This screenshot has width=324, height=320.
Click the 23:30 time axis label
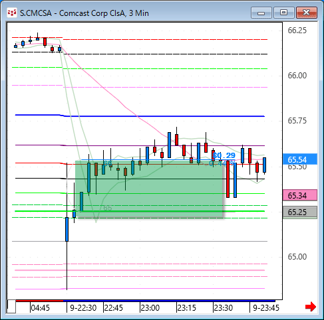(224, 308)
